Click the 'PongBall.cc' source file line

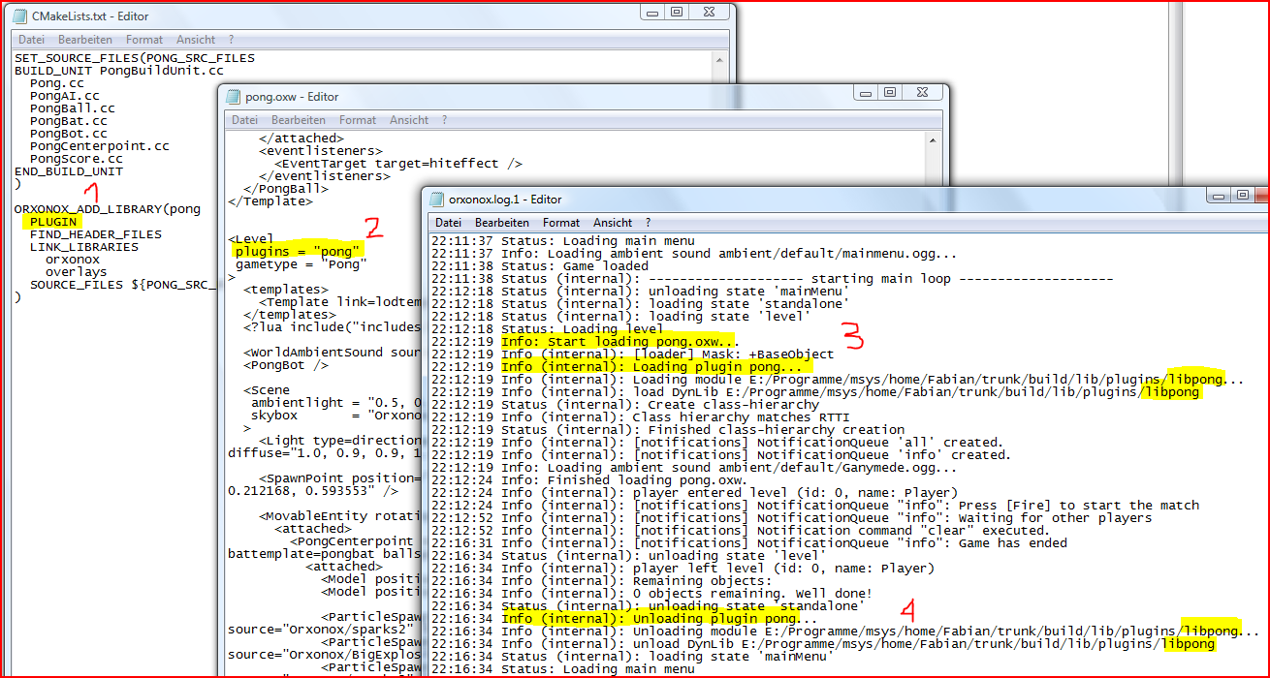72,108
